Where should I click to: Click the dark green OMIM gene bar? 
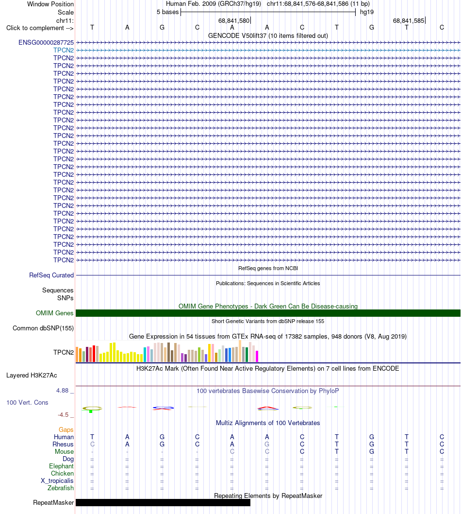pos(268,313)
